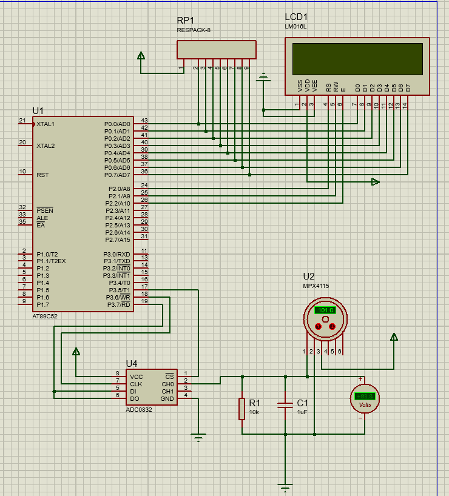Screen dimensions: 449x496
Task: Click the RS pin label on LCD1
Action: [328, 88]
